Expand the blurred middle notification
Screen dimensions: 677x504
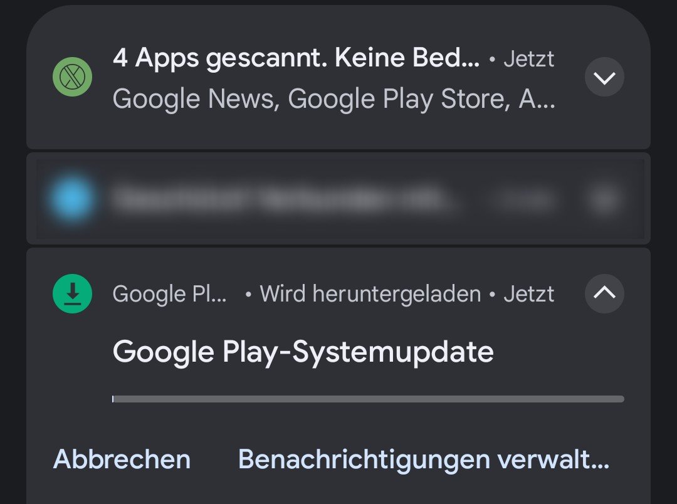tap(604, 199)
